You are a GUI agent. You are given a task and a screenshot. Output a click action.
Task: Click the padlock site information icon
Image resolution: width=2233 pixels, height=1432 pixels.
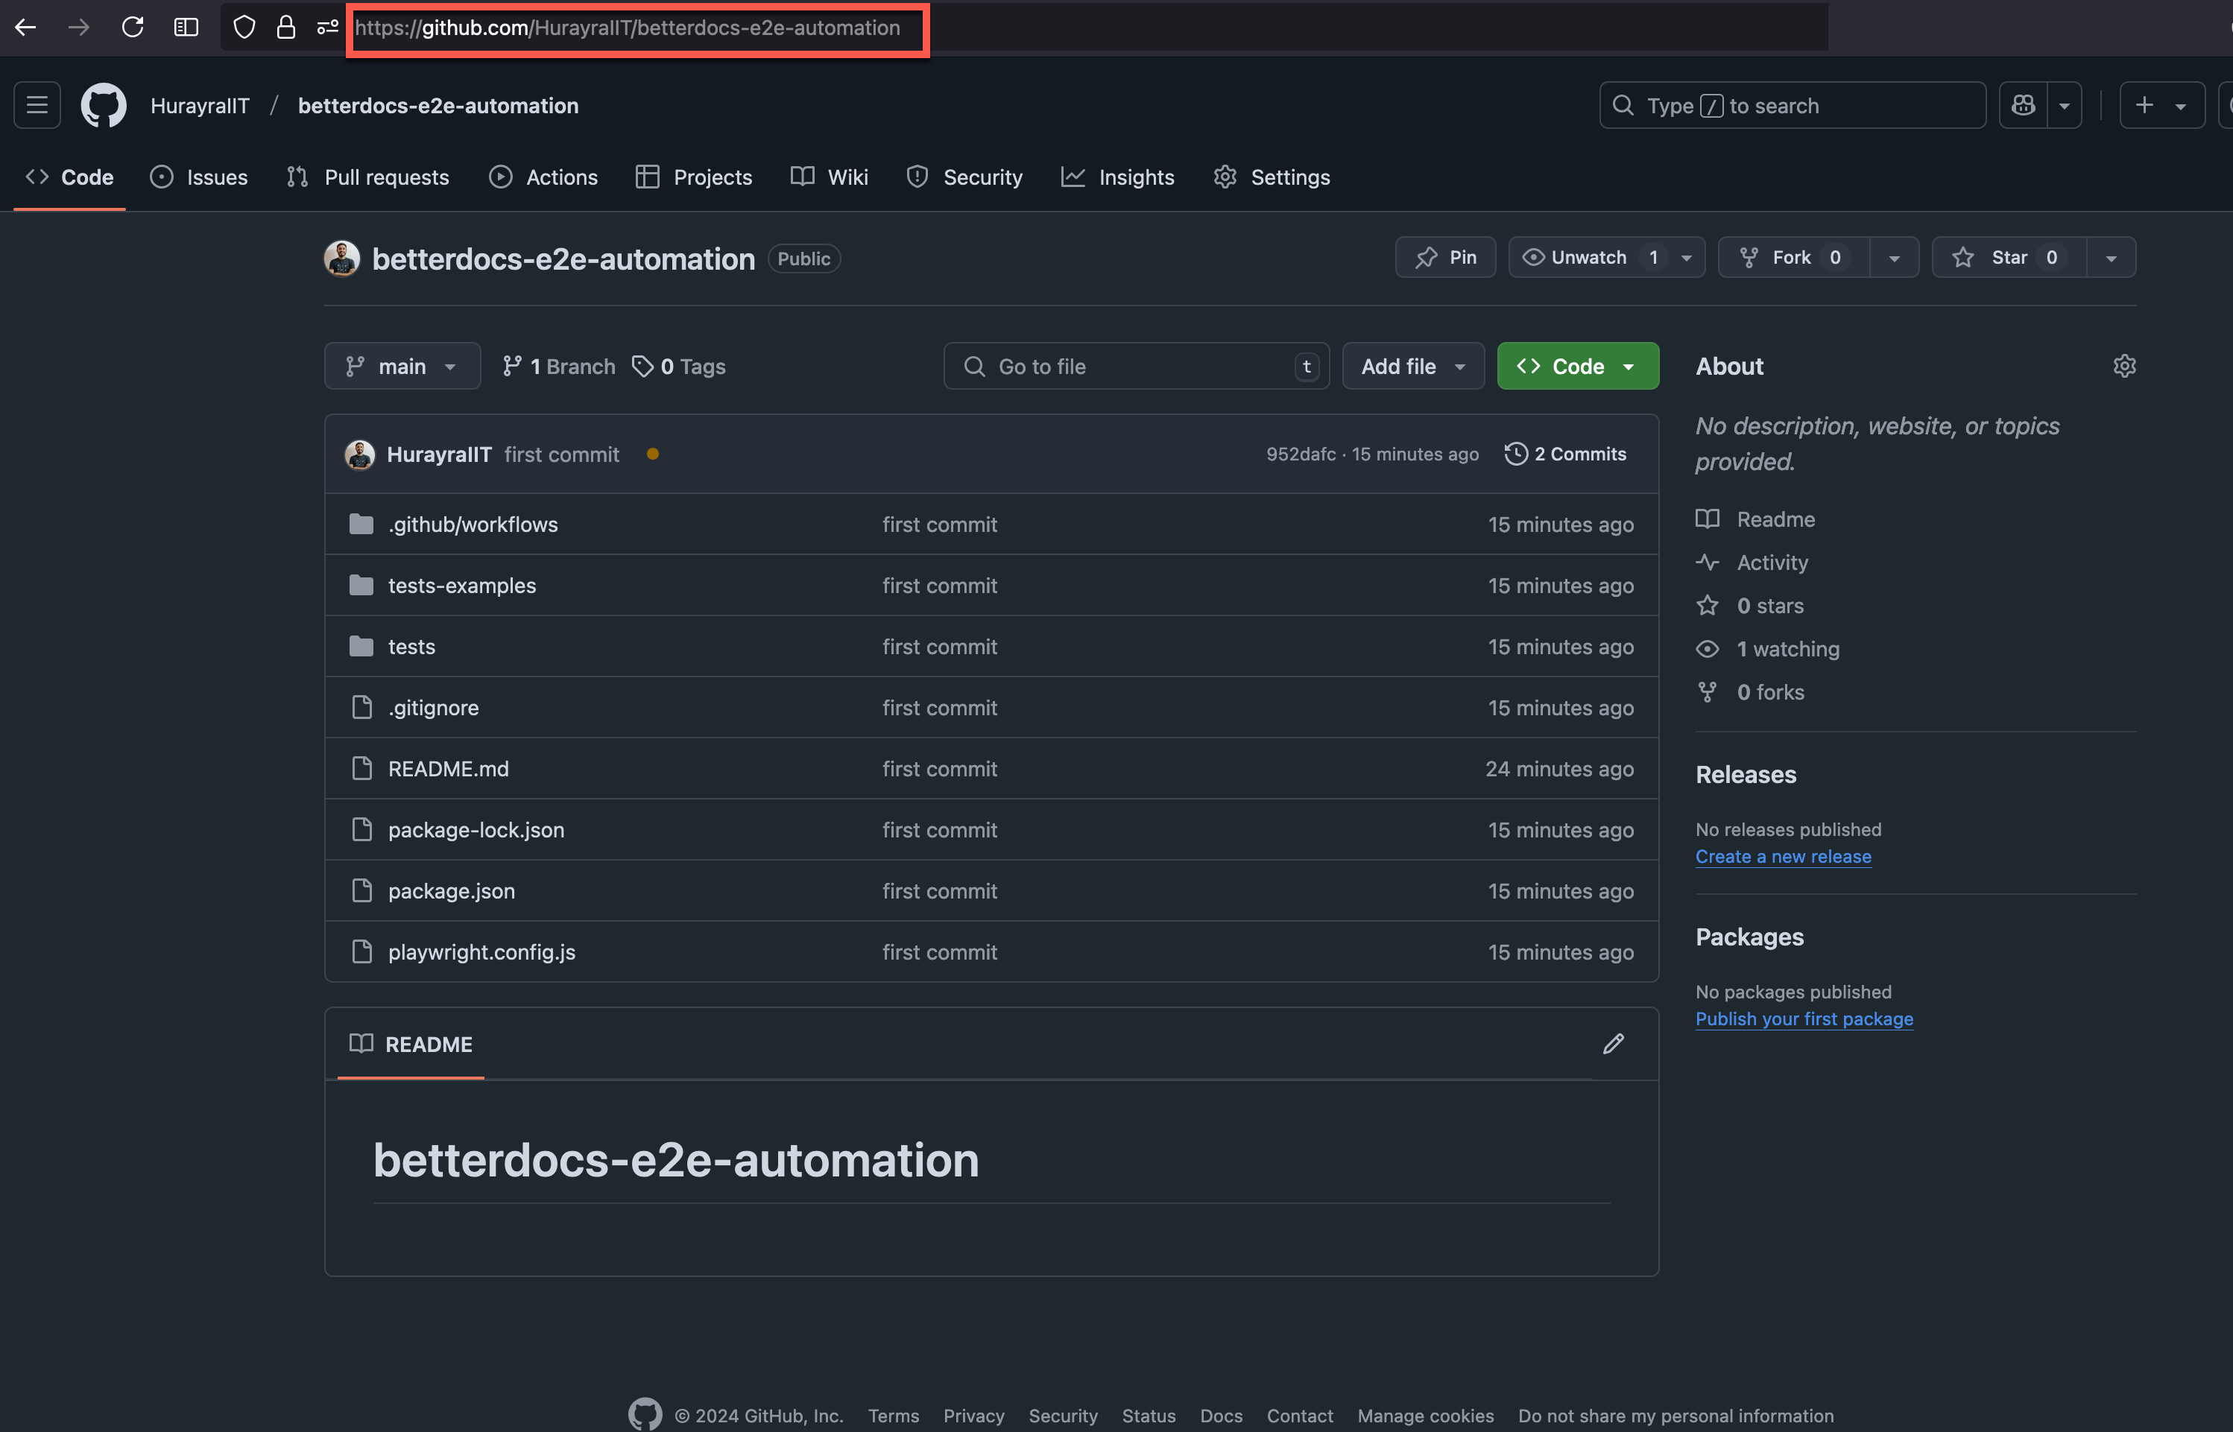[x=286, y=27]
